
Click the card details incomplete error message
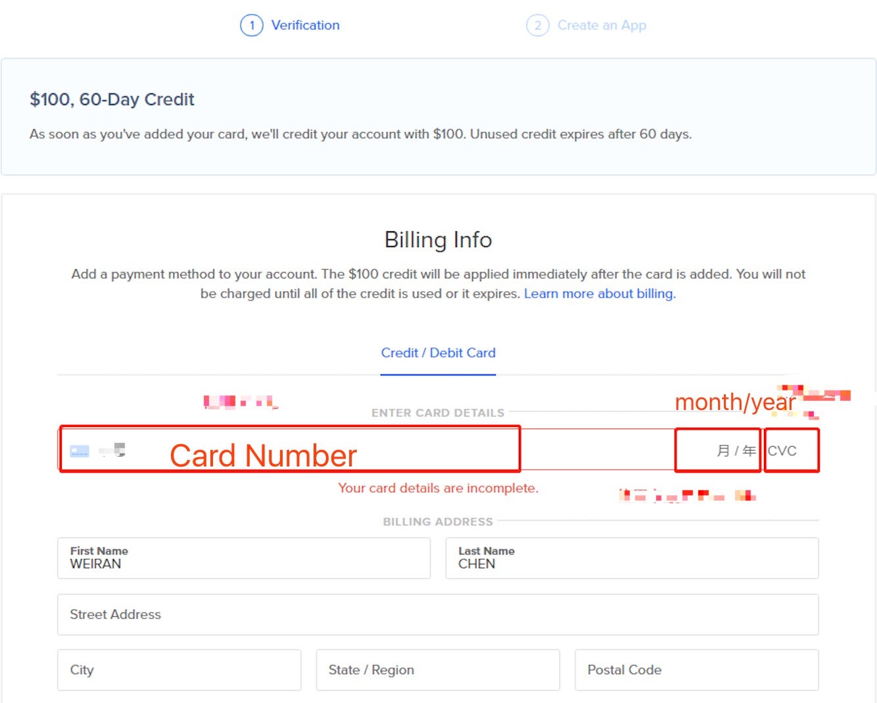pos(438,488)
